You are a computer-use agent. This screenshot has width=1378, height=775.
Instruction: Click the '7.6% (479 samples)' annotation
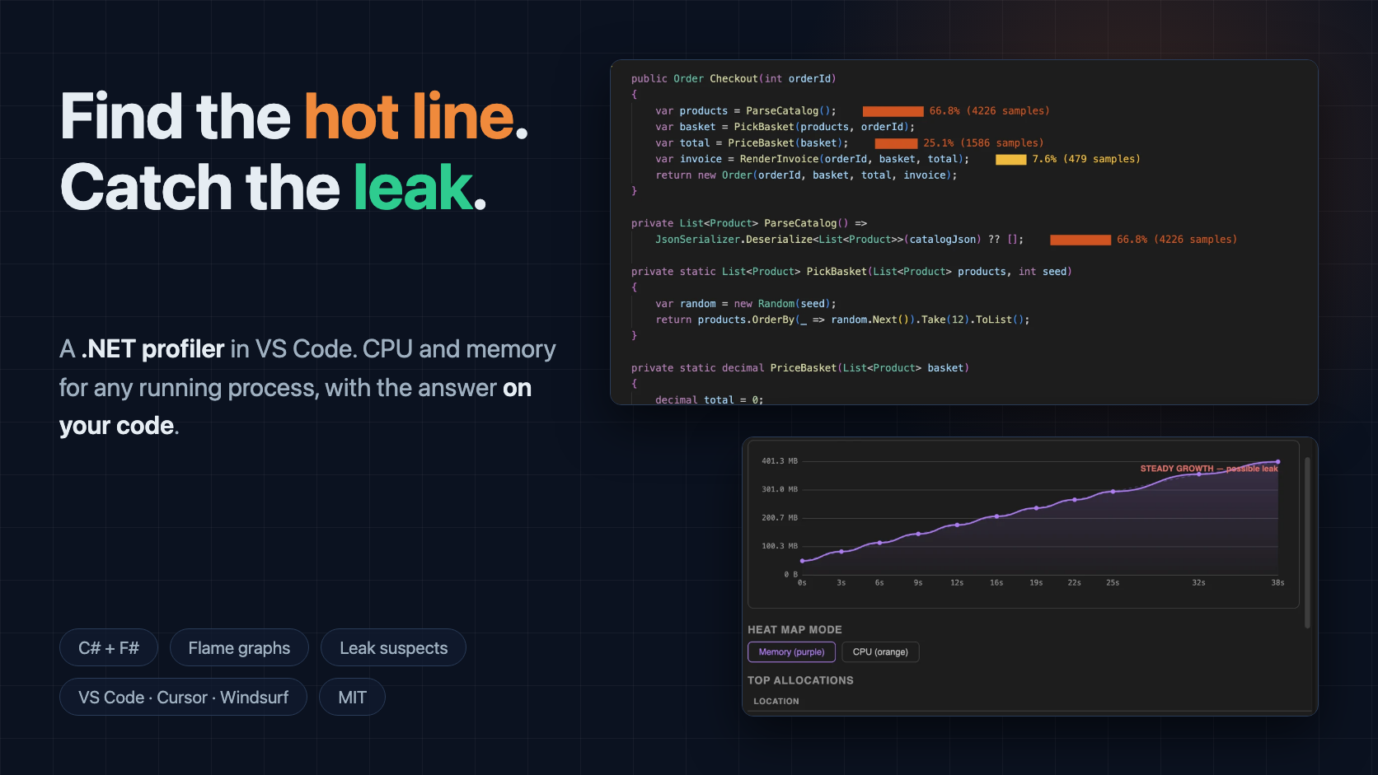click(1086, 159)
